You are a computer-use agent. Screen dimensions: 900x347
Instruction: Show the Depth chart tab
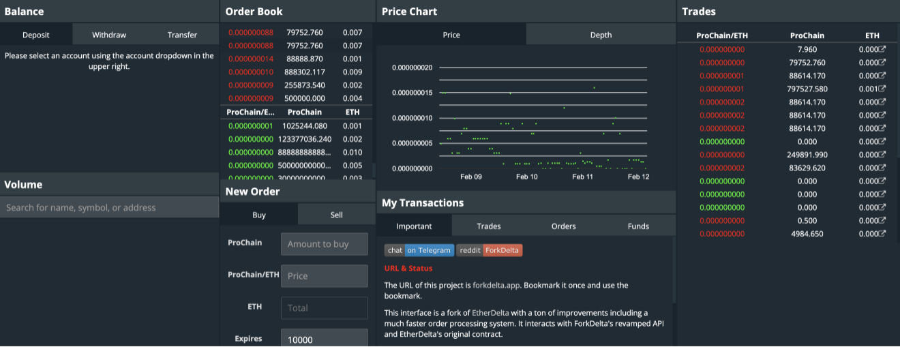coord(601,35)
